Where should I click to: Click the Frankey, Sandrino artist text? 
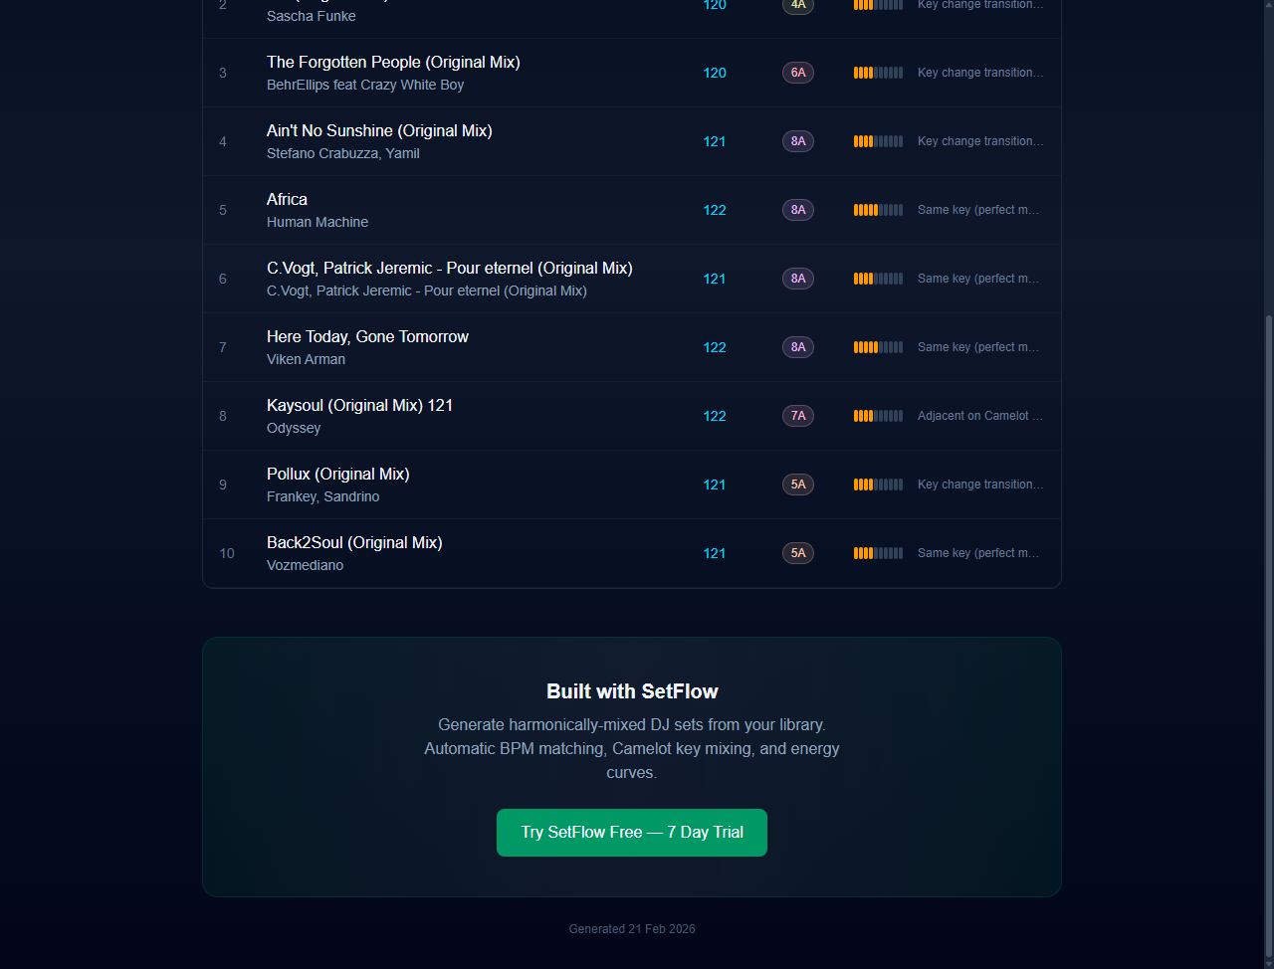click(x=322, y=496)
